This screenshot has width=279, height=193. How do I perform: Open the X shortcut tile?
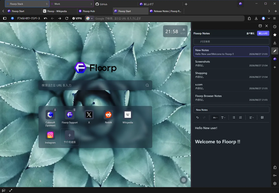coord(89,117)
